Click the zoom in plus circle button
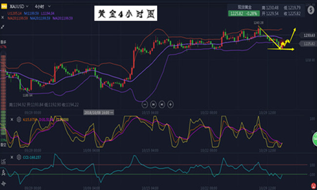 tap(170, 104)
